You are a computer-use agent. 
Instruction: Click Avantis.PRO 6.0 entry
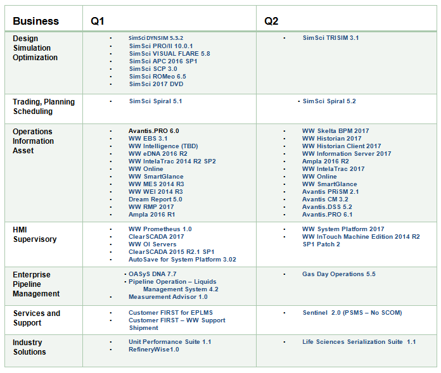[153, 130]
